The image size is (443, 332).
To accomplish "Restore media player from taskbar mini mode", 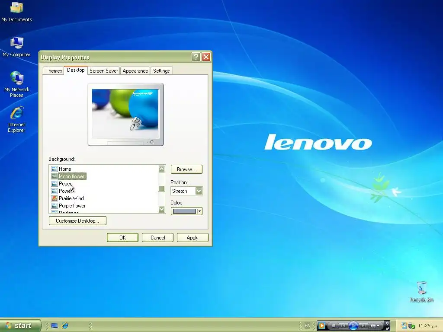I will click(x=387, y=329).
